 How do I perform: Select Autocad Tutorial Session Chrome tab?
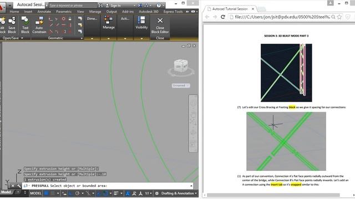tap(230, 9)
